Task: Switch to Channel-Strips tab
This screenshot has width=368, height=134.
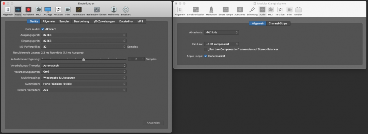Action: tap(278, 23)
